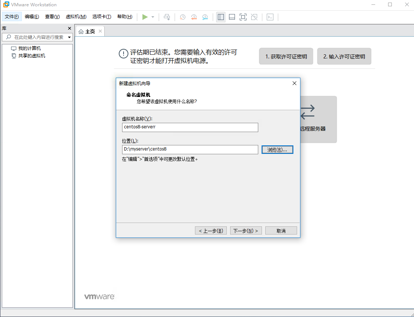The width and height of the screenshot is (414, 317).
Task: Click the green power-on play icon
Action: [x=145, y=17]
